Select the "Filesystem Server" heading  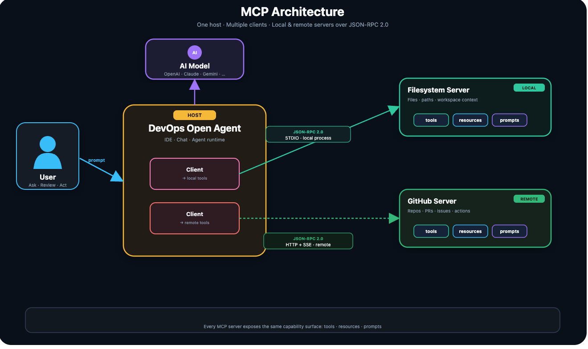pos(438,90)
